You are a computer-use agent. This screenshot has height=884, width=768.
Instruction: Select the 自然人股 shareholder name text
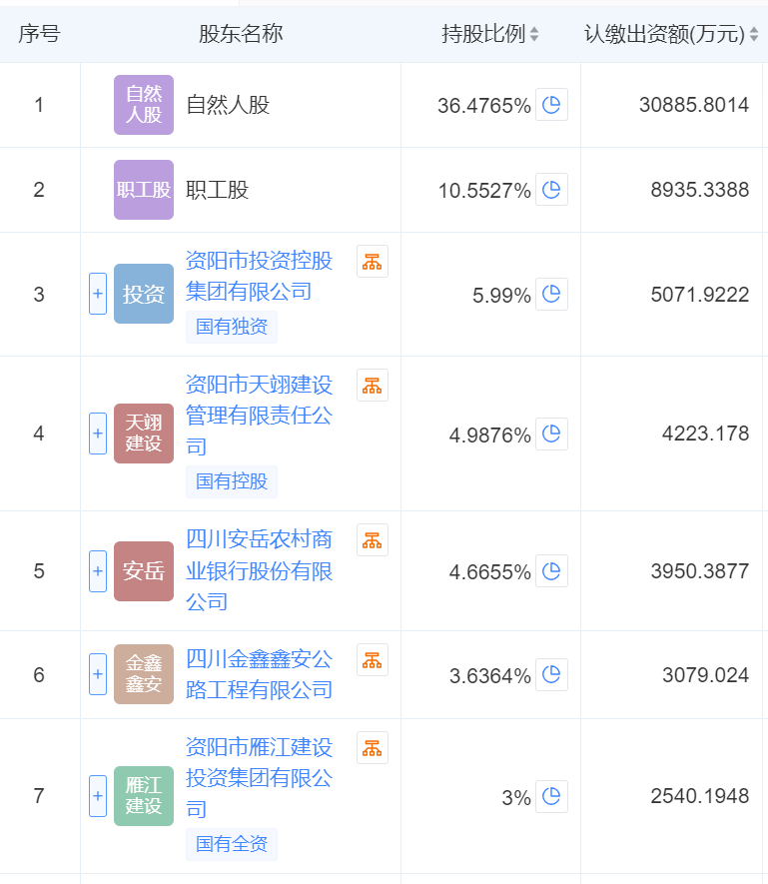[228, 105]
